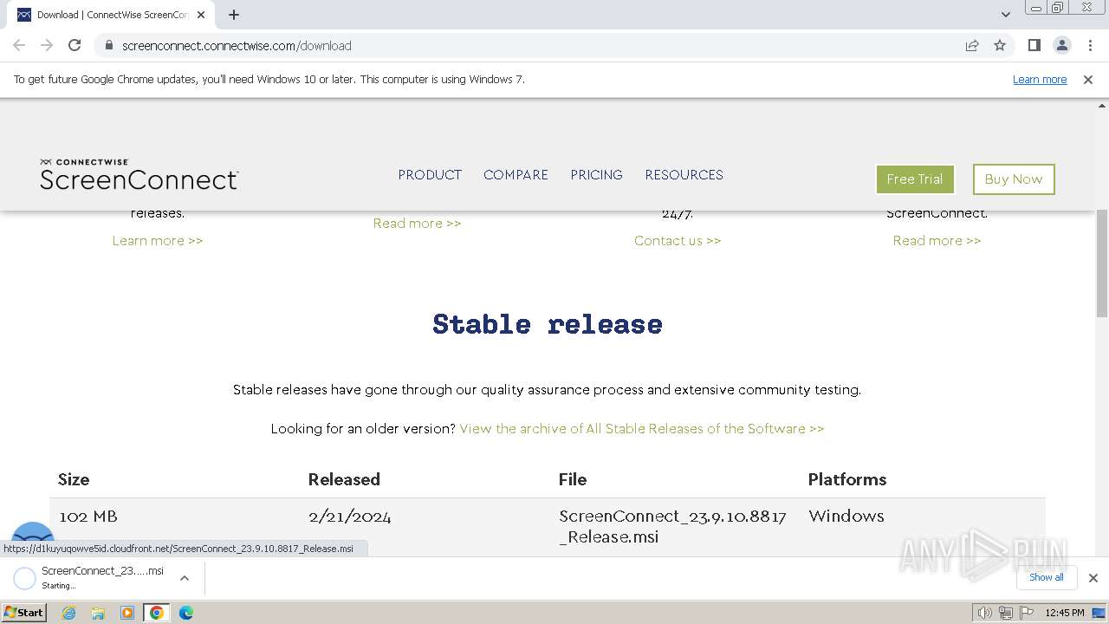Close the ConnectWise ScreenConnect tab
The height and width of the screenshot is (624, 1109).
tap(202, 15)
